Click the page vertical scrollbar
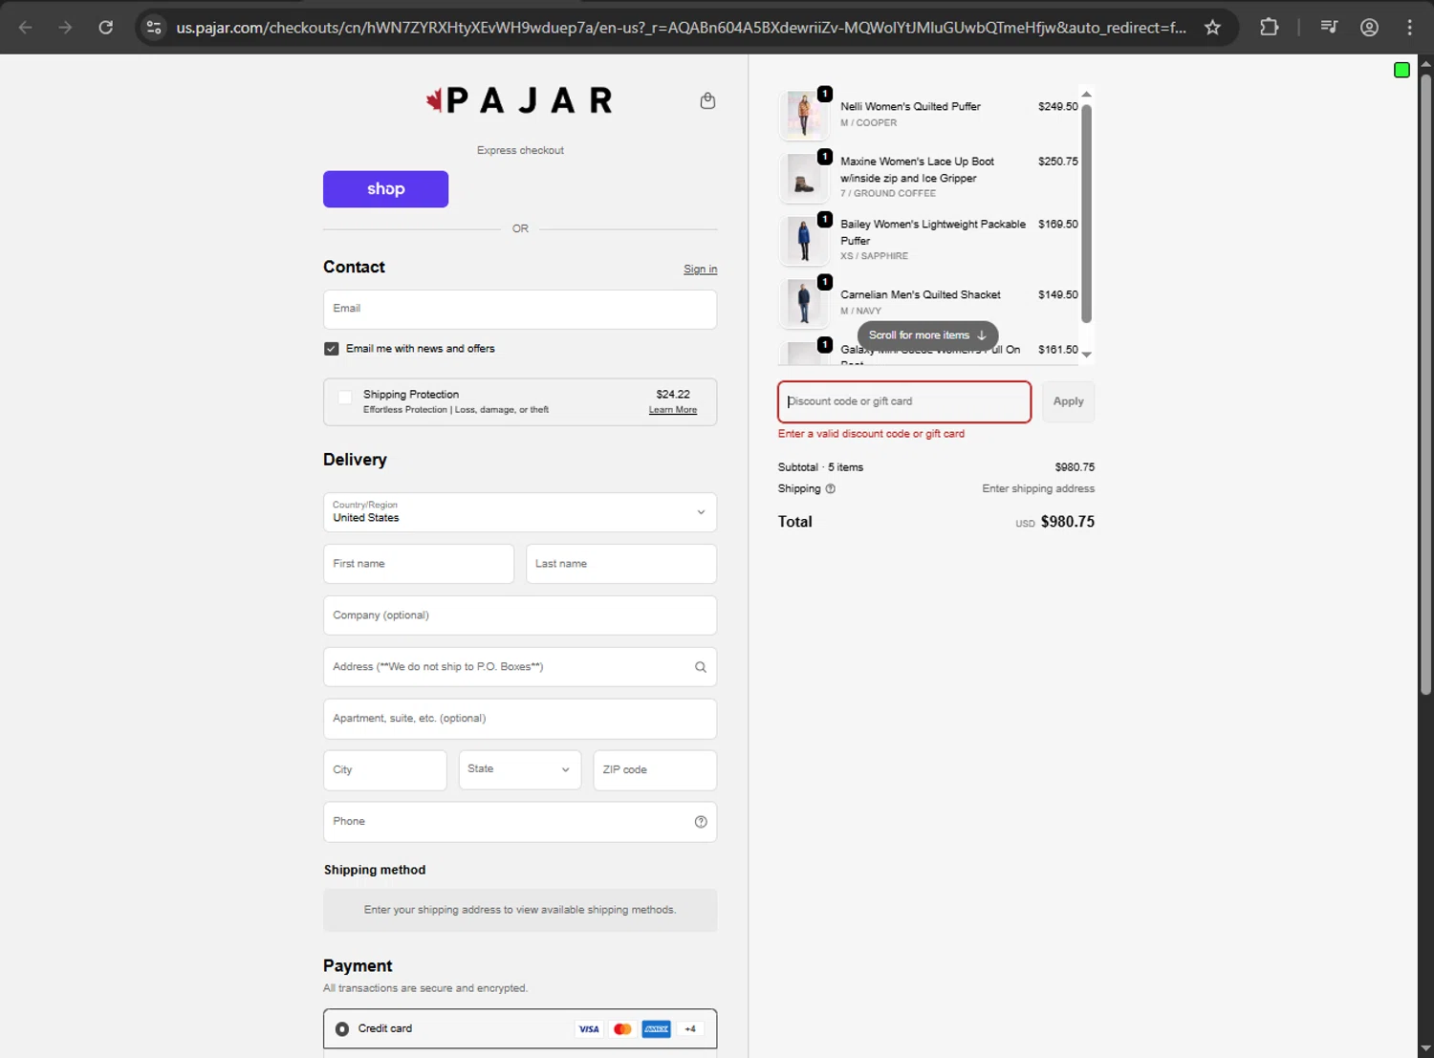Viewport: 1434px width, 1058px height. [1425, 382]
